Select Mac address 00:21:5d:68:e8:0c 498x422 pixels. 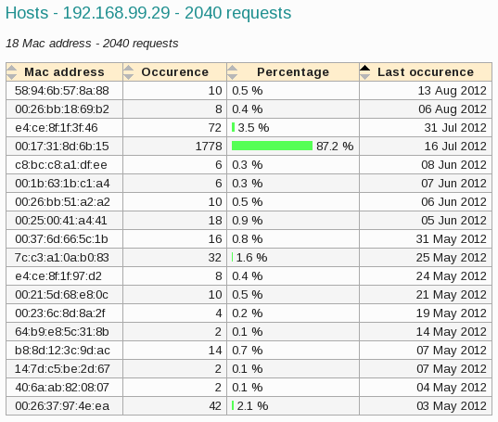click(x=61, y=295)
